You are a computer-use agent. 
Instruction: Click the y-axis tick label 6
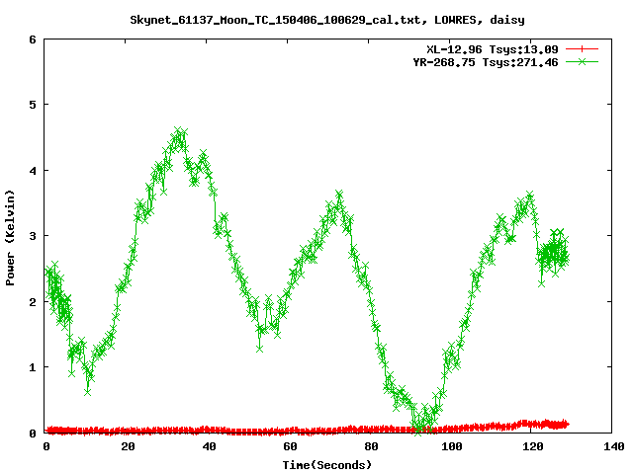[x=33, y=39]
